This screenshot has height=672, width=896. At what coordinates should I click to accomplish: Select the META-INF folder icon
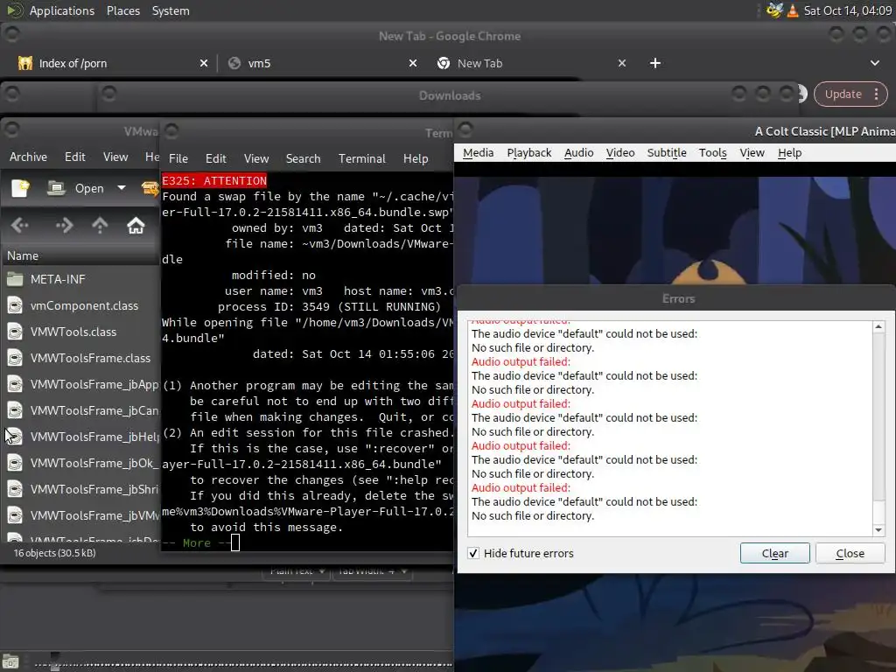pos(15,279)
